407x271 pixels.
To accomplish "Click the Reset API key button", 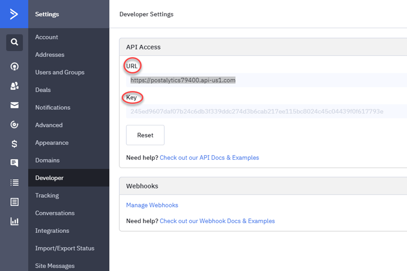I will (145, 135).
